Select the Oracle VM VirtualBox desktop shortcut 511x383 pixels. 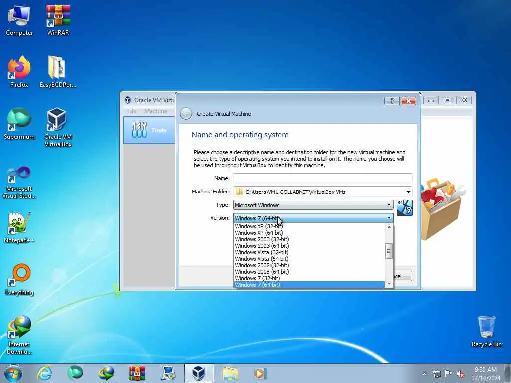click(58, 127)
